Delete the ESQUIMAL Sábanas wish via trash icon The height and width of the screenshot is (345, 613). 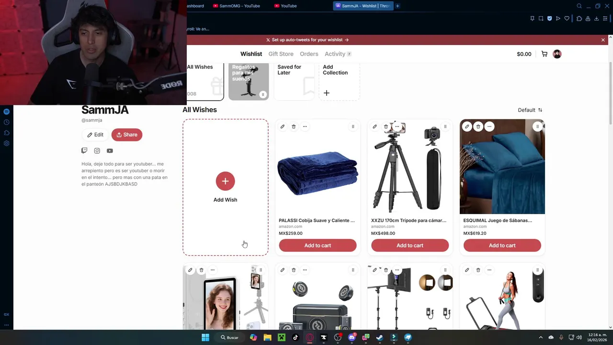478,126
